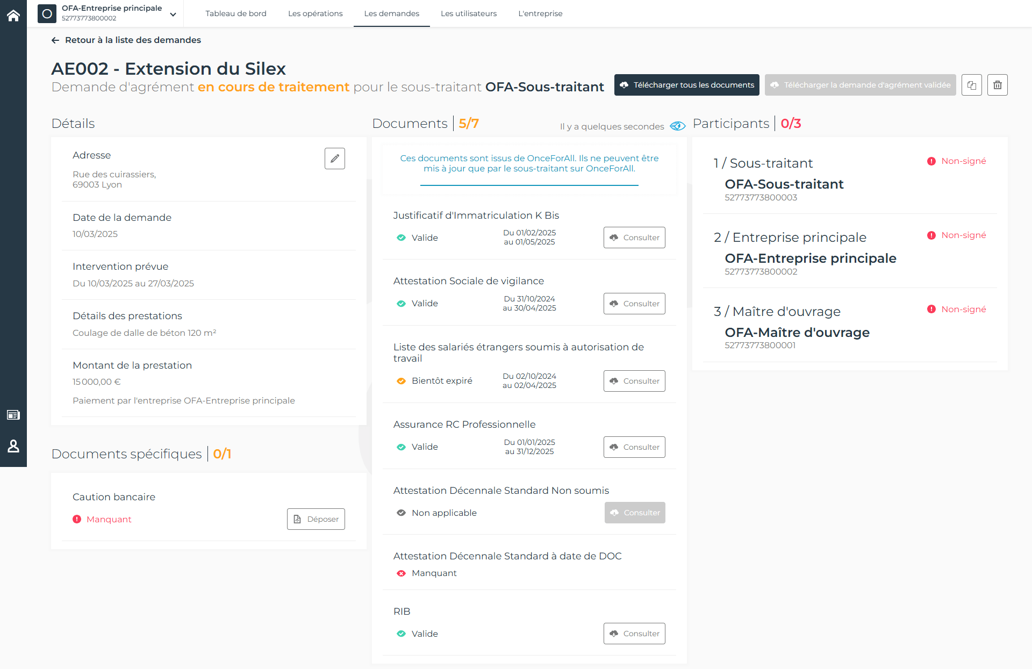Click Déposer for Caution bancaire

pos(316,519)
